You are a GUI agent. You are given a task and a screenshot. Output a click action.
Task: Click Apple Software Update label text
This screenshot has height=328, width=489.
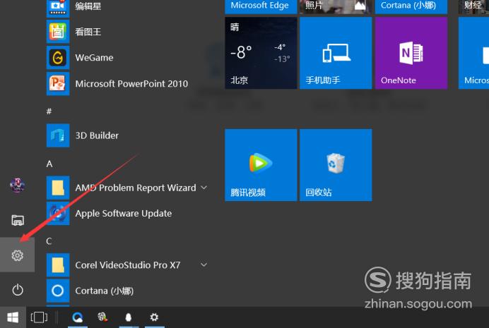tap(124, 214)
